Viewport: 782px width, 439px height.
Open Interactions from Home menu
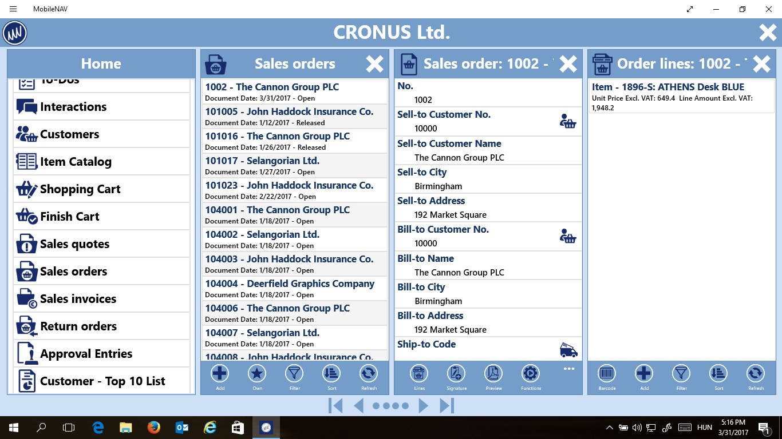pyautogui.click(x=101, y=107)
